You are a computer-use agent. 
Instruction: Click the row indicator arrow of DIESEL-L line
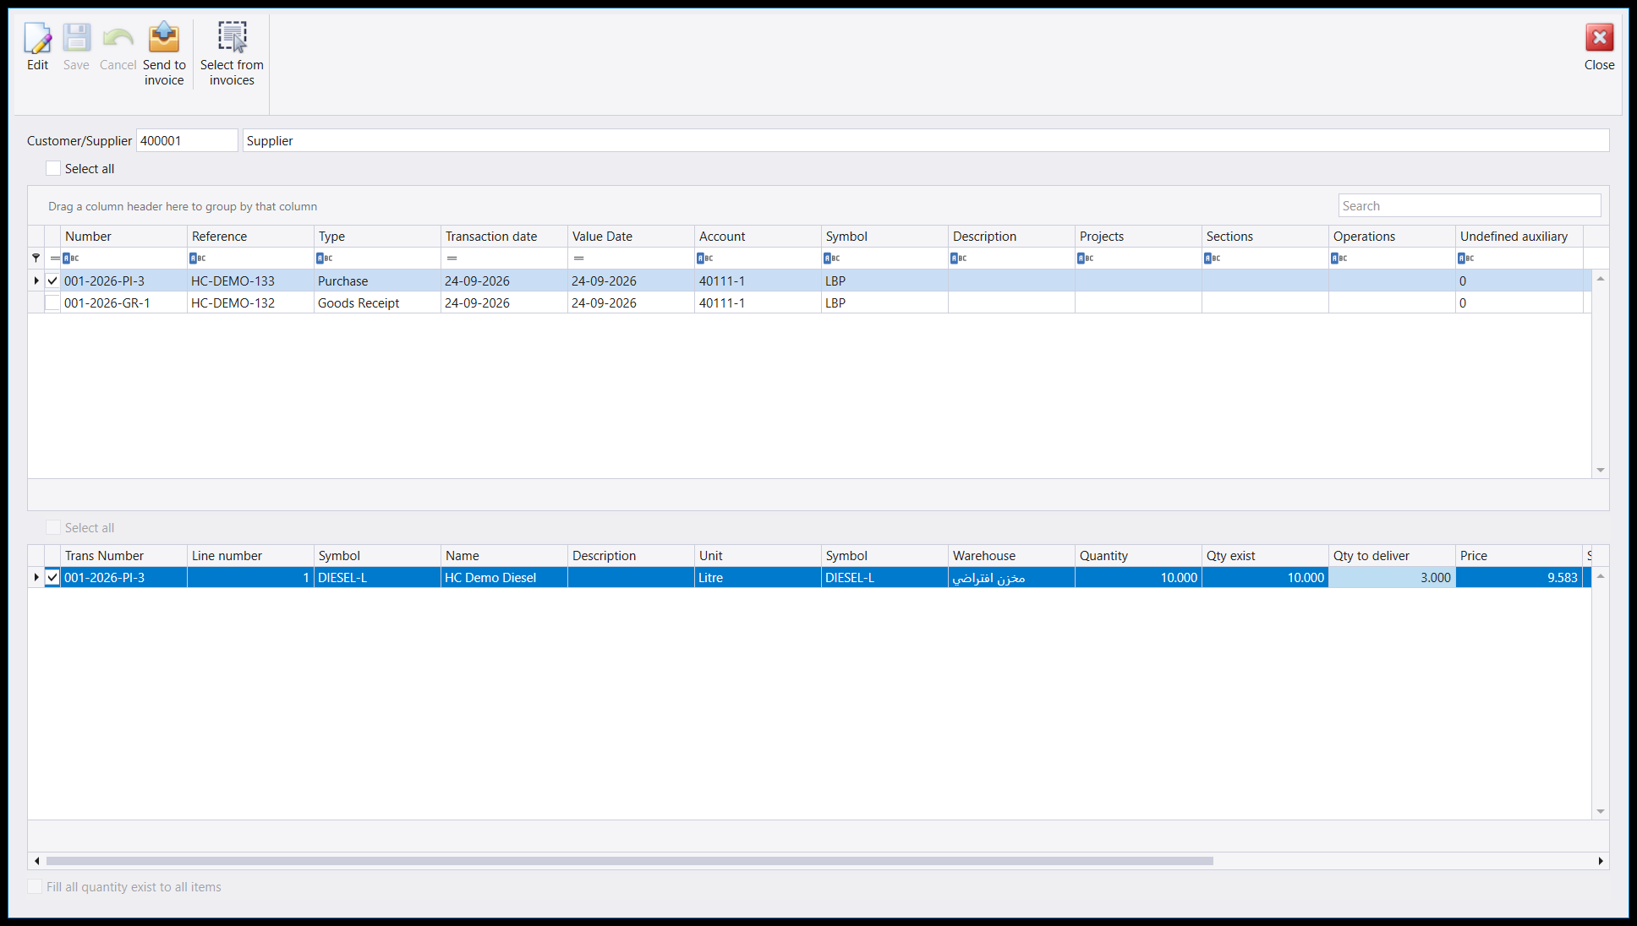[36, 577]
